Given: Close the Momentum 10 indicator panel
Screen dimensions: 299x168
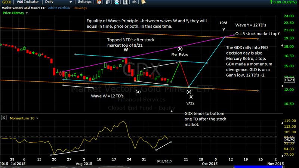Looking at the screenshot, I should pyautogui.click(x=4, y=118).
